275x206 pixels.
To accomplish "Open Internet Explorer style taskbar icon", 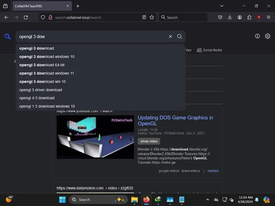I will click(158, 200).
